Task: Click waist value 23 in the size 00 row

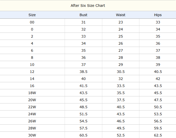Action: coord(121,22)
